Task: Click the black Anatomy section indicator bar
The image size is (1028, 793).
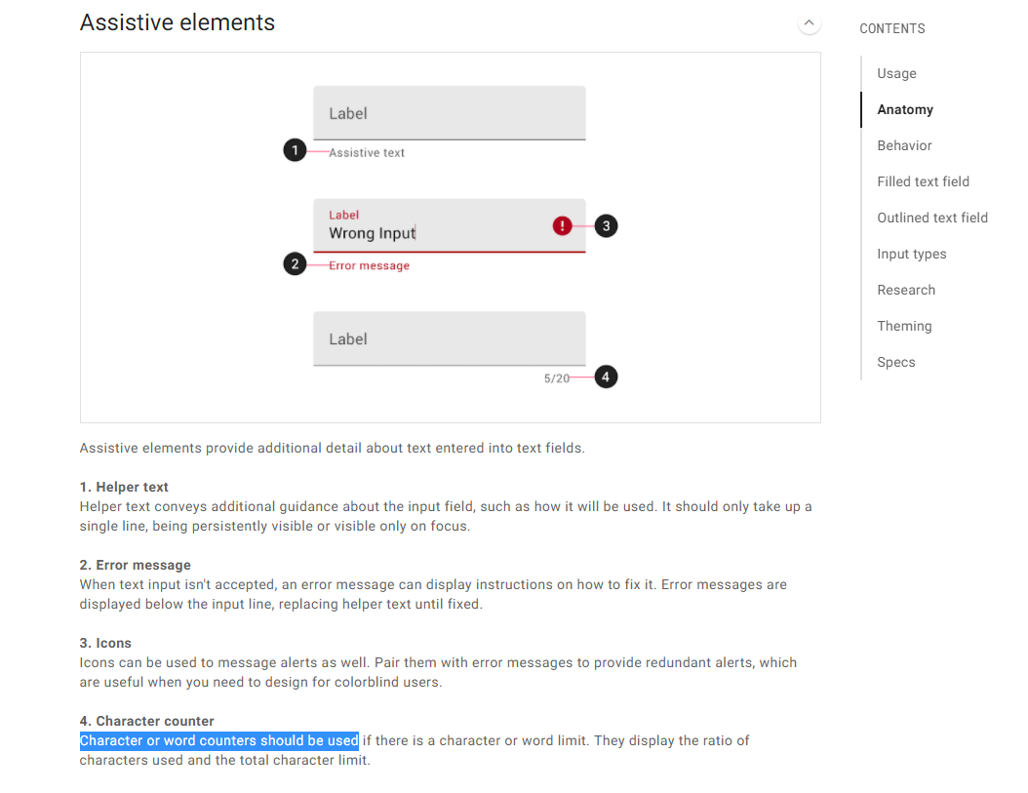Action: click(862, 109)
